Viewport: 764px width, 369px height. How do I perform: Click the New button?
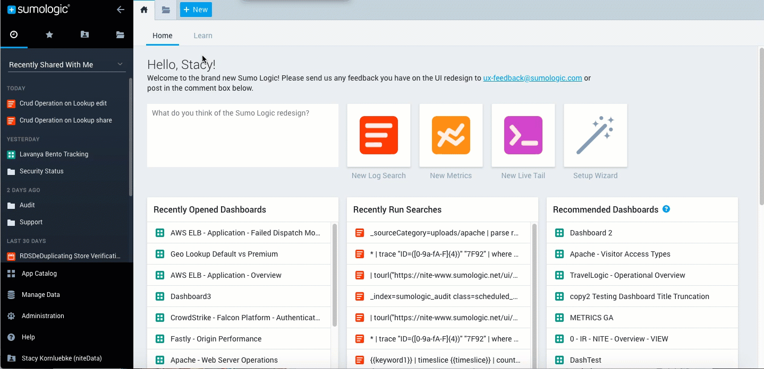tap(196, 10)
